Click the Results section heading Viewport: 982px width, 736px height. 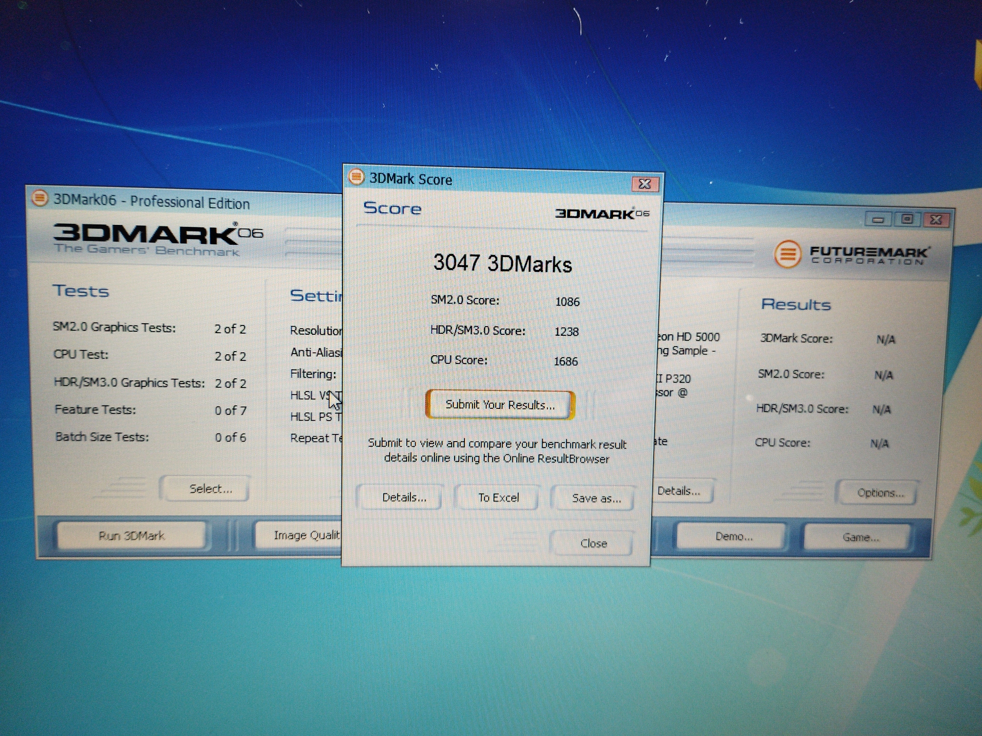(796, 305)
